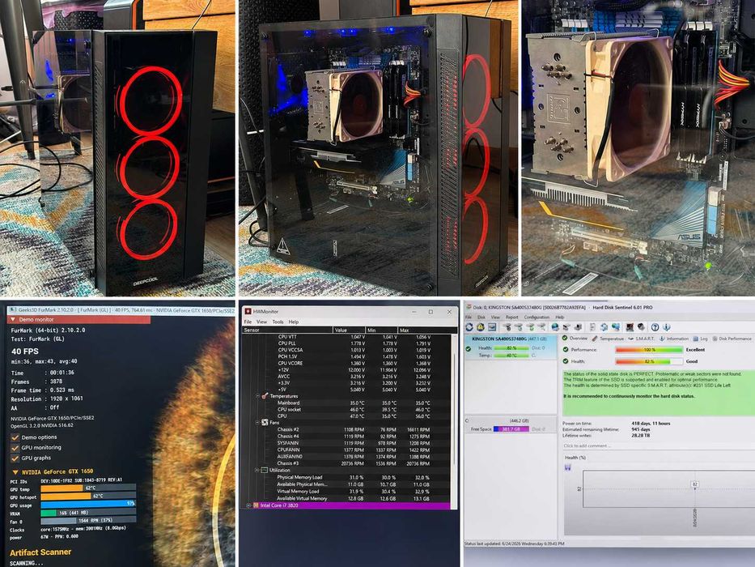Click the green VRAM usage bar in FurMark

pyautogui.click(x=49, y=513)
